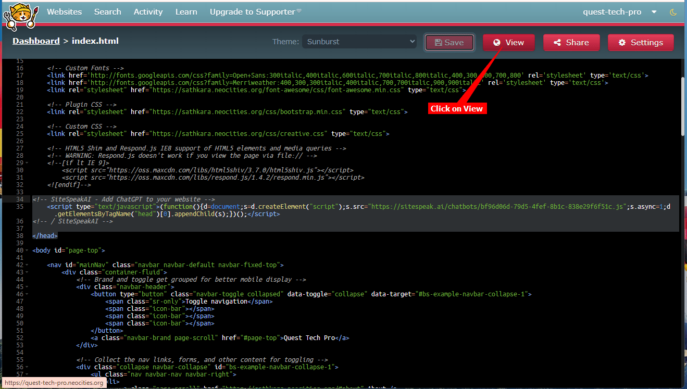Click the Quest Tech Pro navbar-brand text
687x389 pixels.
309,338
